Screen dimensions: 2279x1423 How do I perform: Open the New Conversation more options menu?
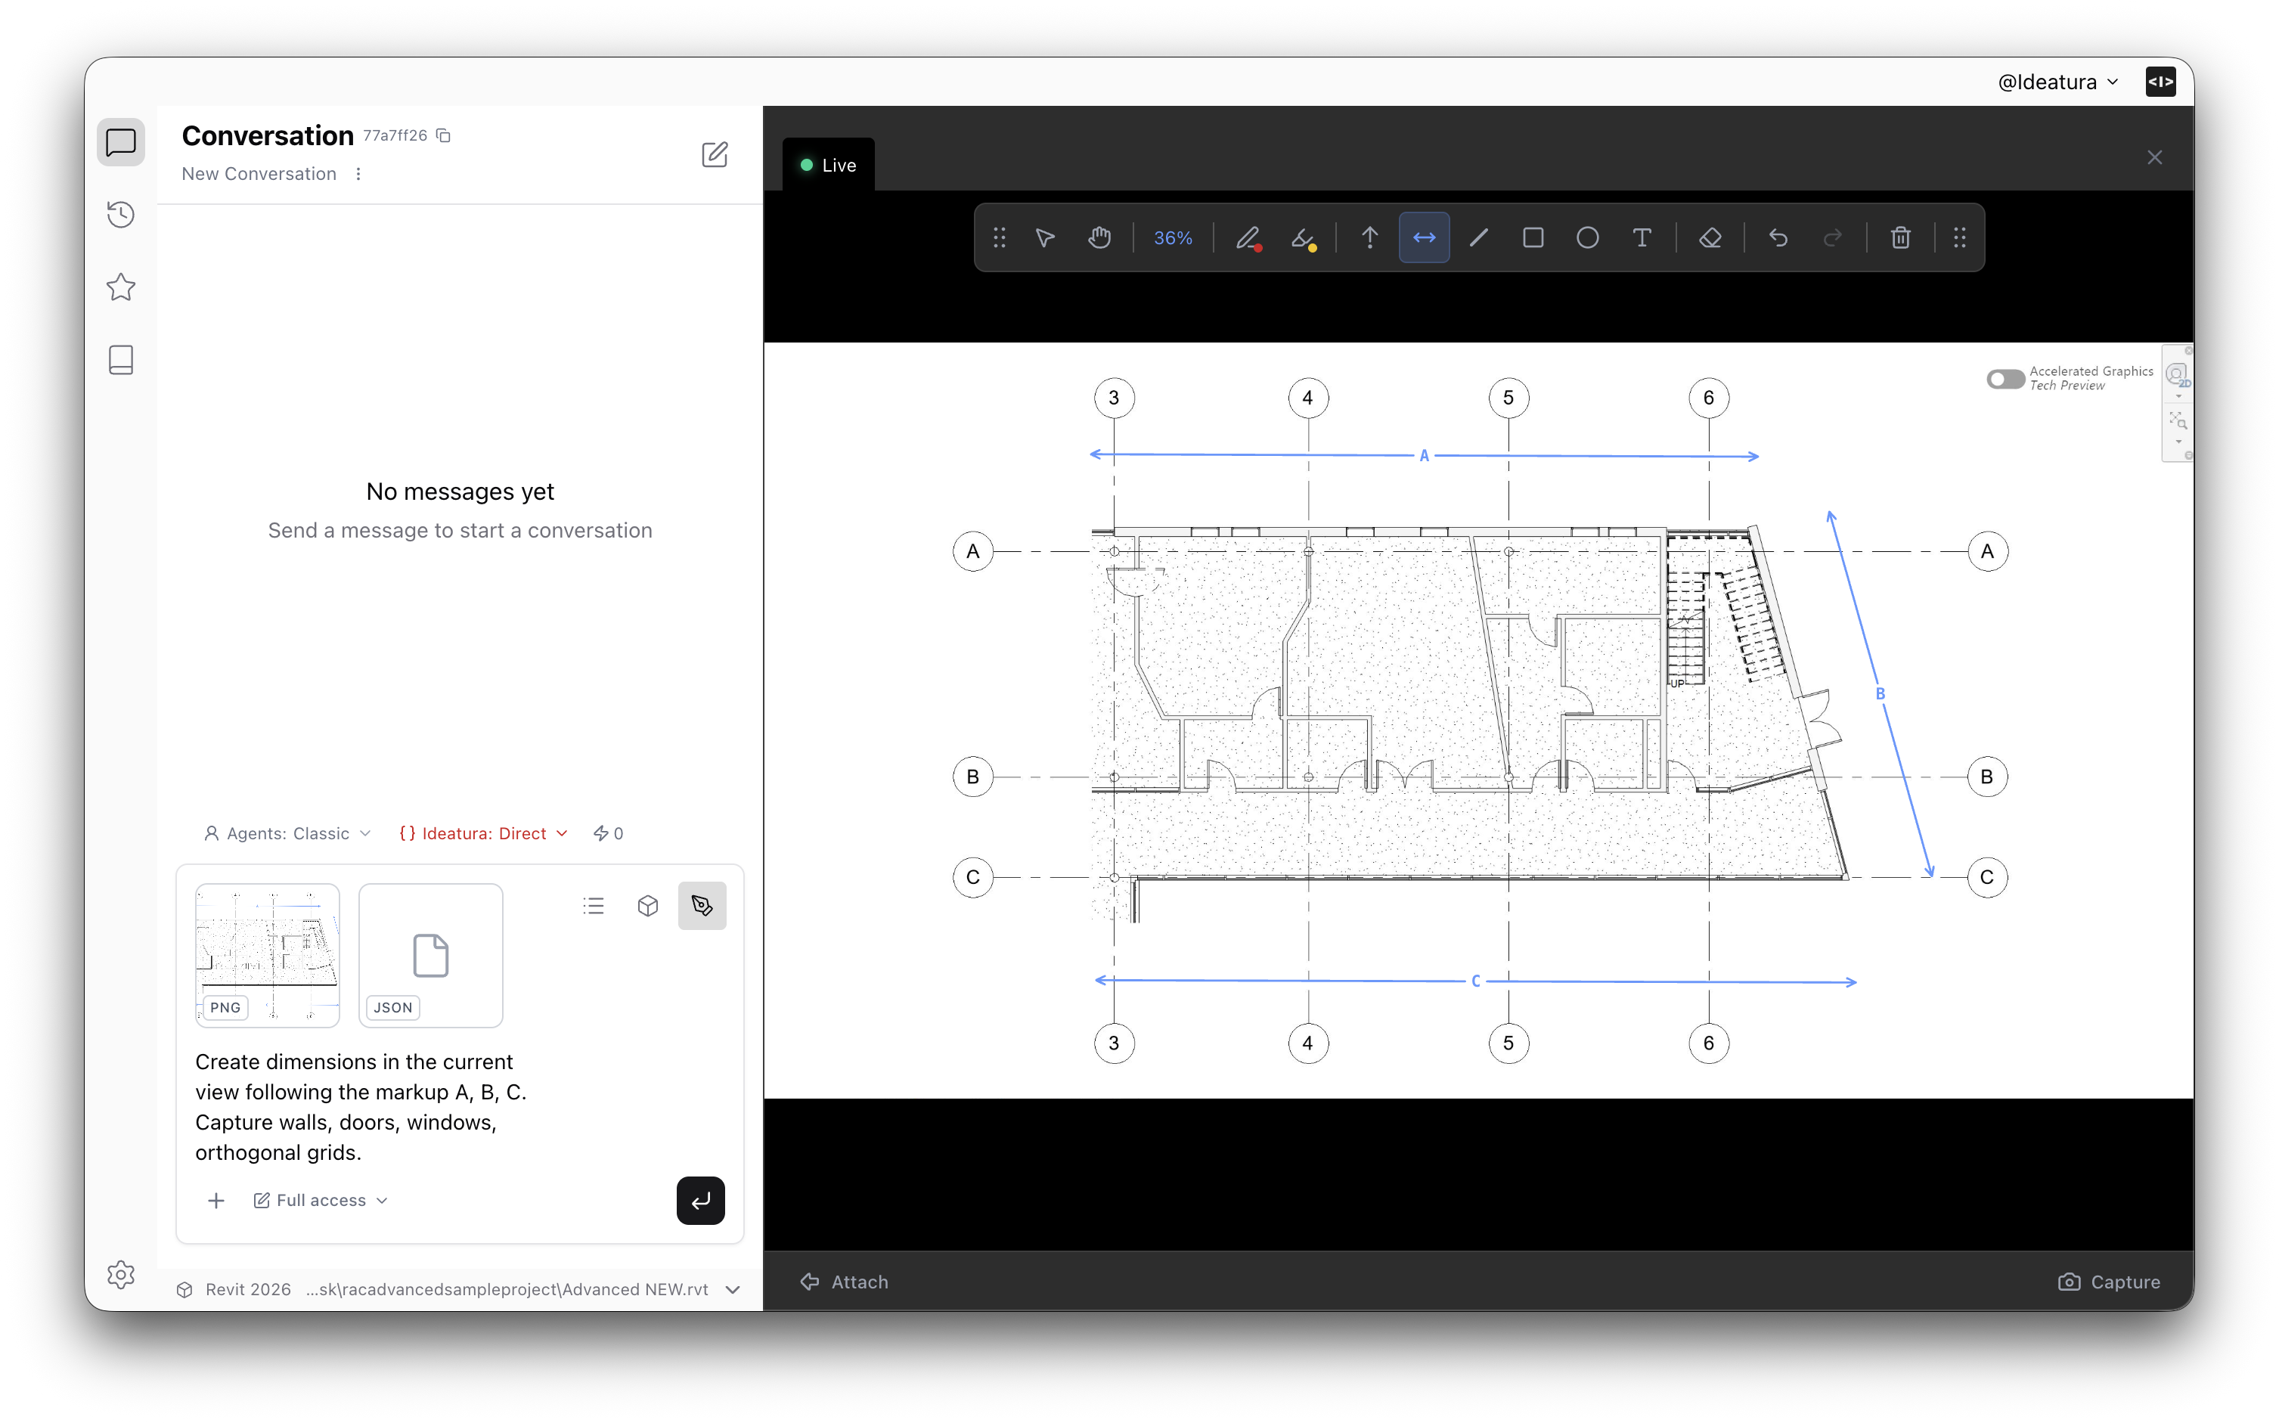pos(358,174)
